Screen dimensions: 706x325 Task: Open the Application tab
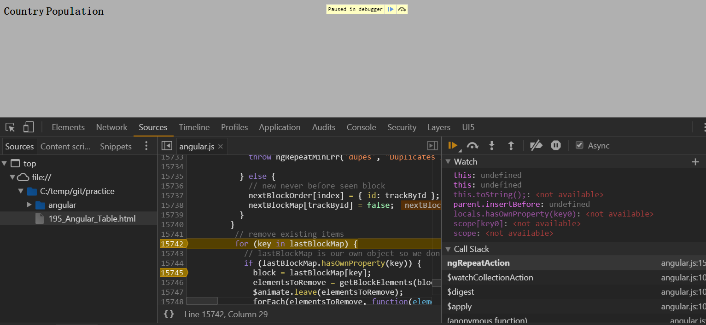280,127
